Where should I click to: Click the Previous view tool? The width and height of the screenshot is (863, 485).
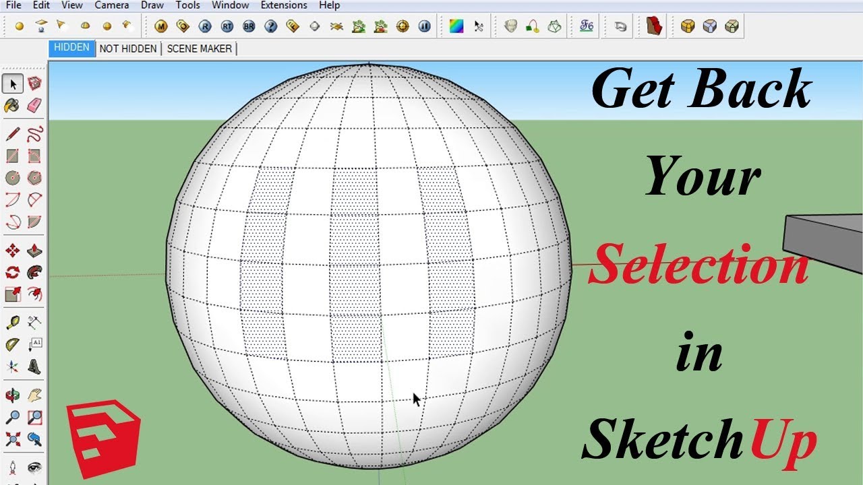[34, 440]
